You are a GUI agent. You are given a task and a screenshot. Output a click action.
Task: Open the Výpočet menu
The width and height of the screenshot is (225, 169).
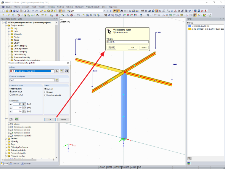point(42,7)
